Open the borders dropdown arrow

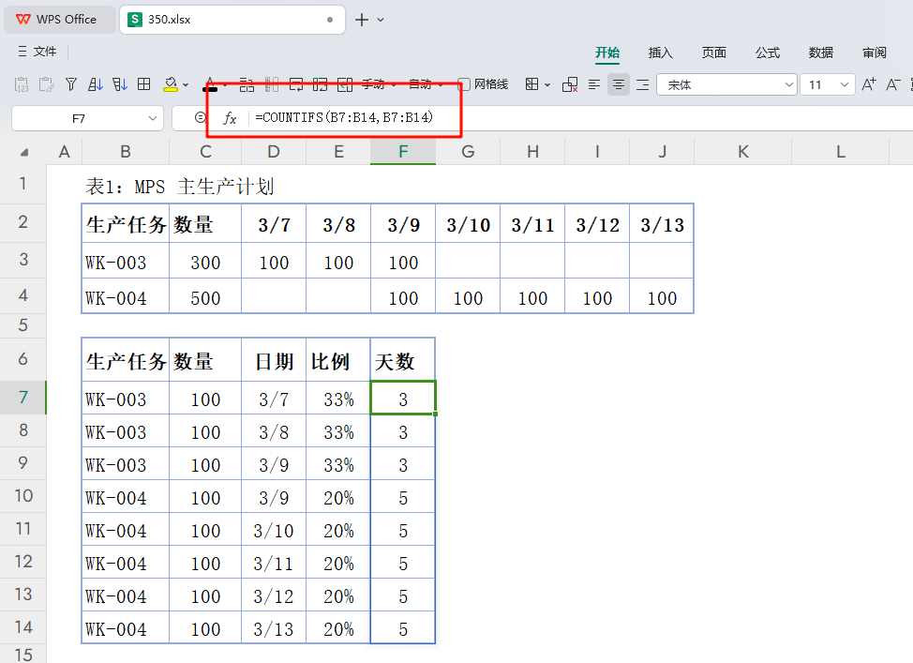(547, 85)
